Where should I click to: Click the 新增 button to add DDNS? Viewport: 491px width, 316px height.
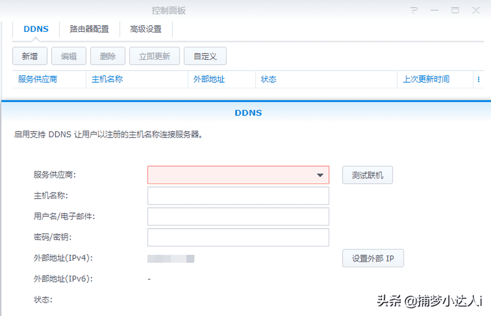coord(29,56)
